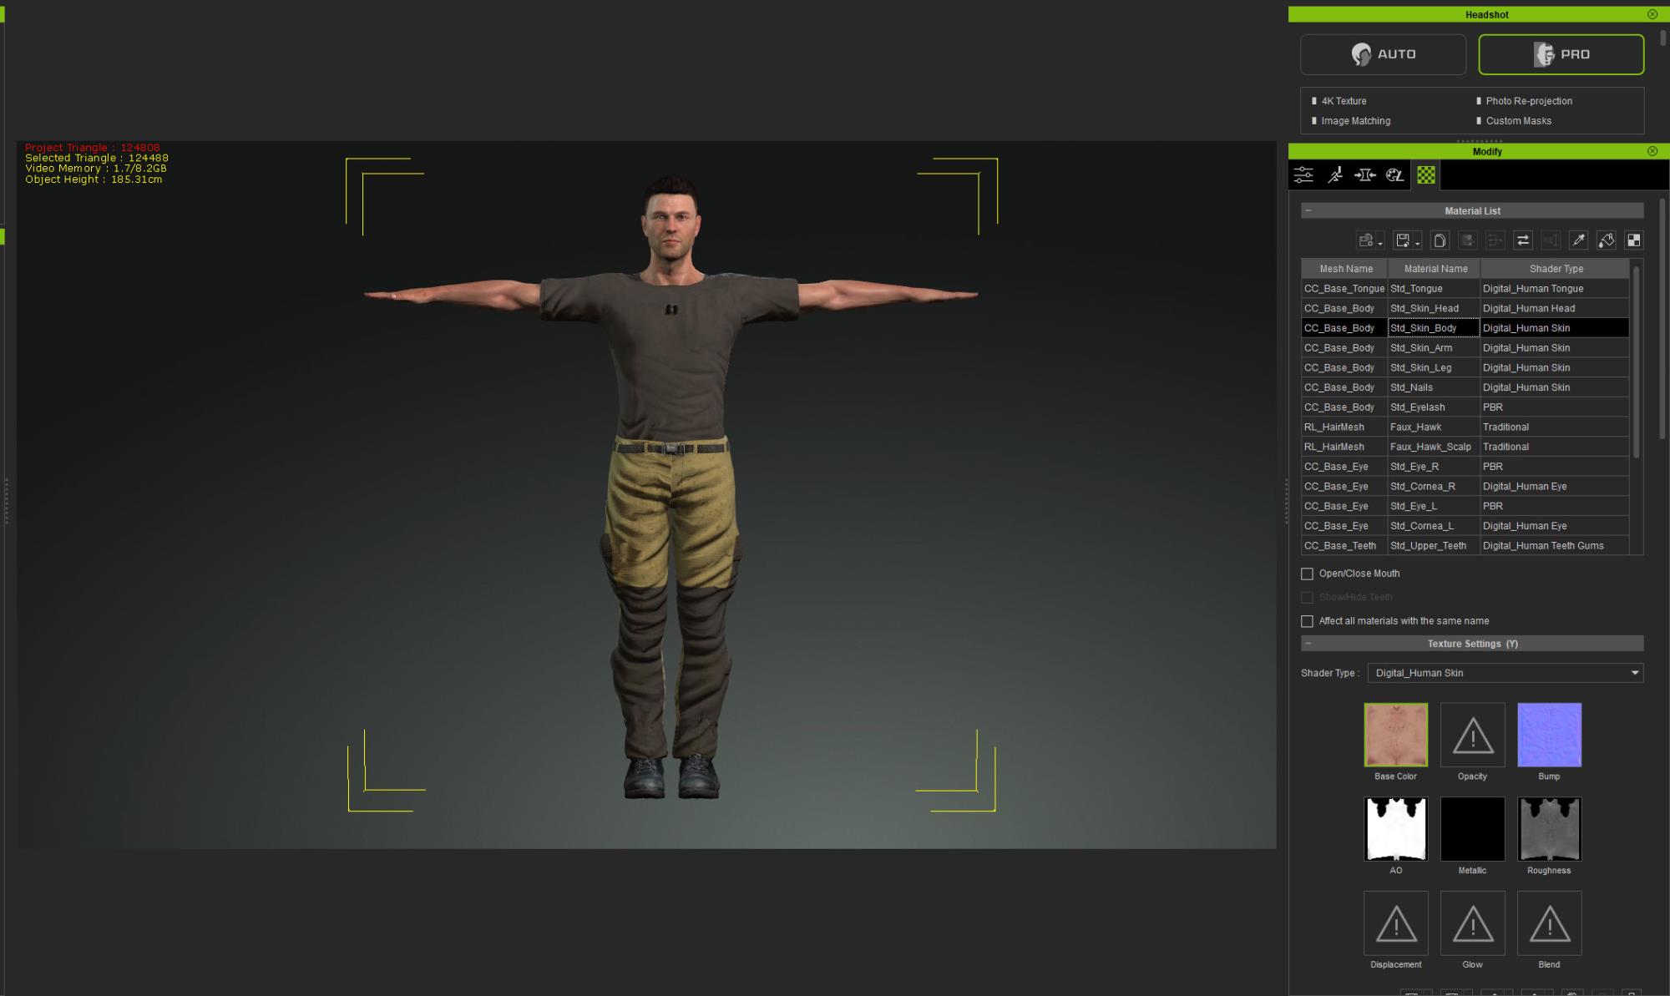Select the empty Opacity texture slot

(1472, 735)
